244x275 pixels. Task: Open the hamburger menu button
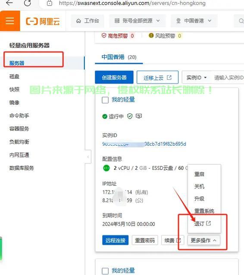click(x=10, y=21)
